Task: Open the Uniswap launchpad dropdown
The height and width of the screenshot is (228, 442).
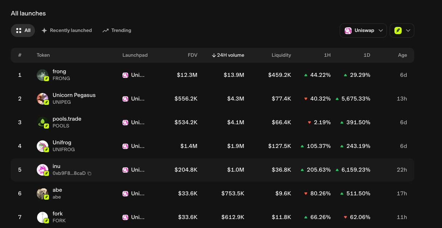Action: [x=363, y=31]
